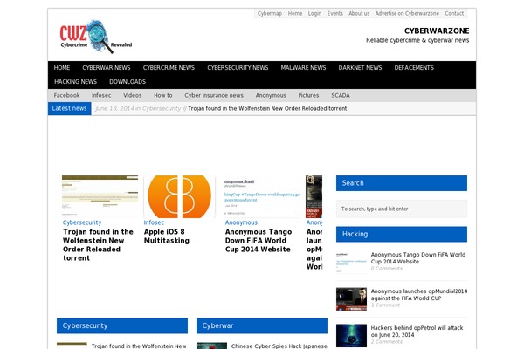
Task: Click the blue Cybersecurity section header
Action: click(122, 325)
